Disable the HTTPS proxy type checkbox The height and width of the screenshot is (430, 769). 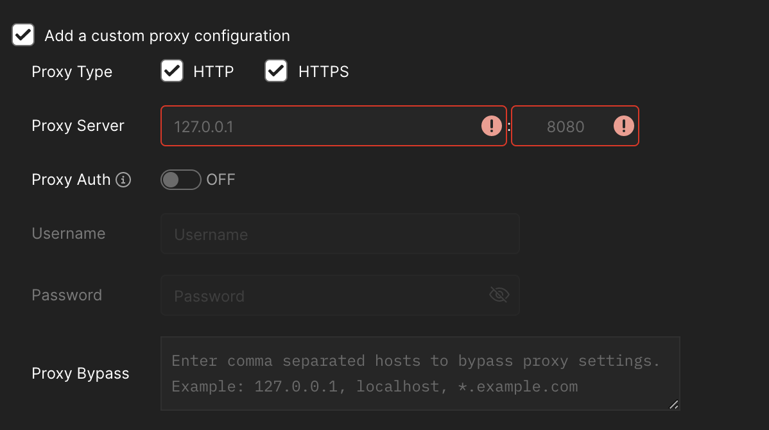pyautogui.click(x=275, y=71)
